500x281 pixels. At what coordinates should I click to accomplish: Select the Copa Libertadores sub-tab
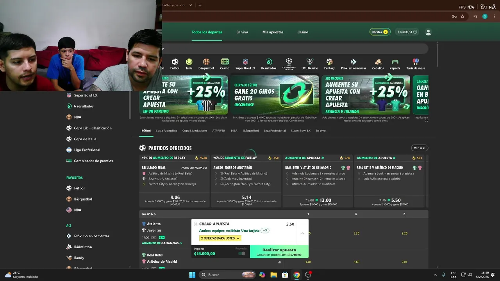195,131
